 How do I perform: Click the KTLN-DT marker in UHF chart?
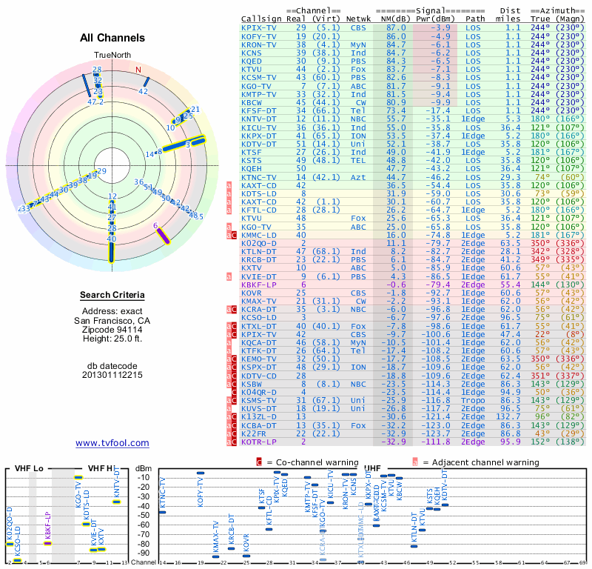point(414,546)
